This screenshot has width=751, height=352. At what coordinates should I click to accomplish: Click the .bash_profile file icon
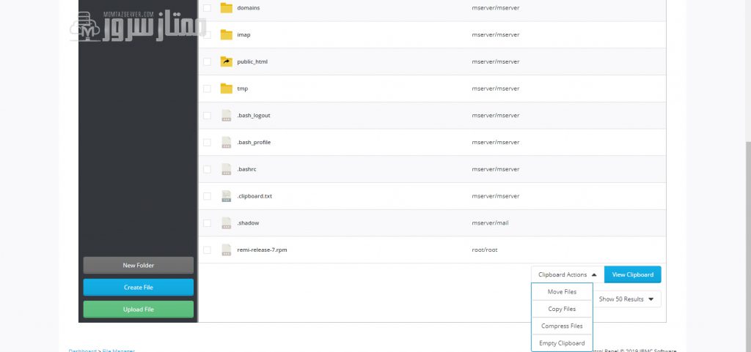tap(227, 142)
